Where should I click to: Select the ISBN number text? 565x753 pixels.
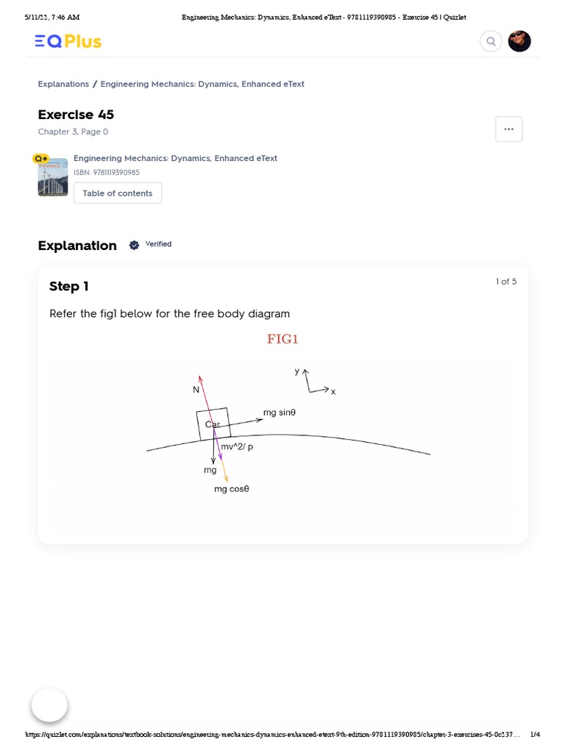pos(107,173)
